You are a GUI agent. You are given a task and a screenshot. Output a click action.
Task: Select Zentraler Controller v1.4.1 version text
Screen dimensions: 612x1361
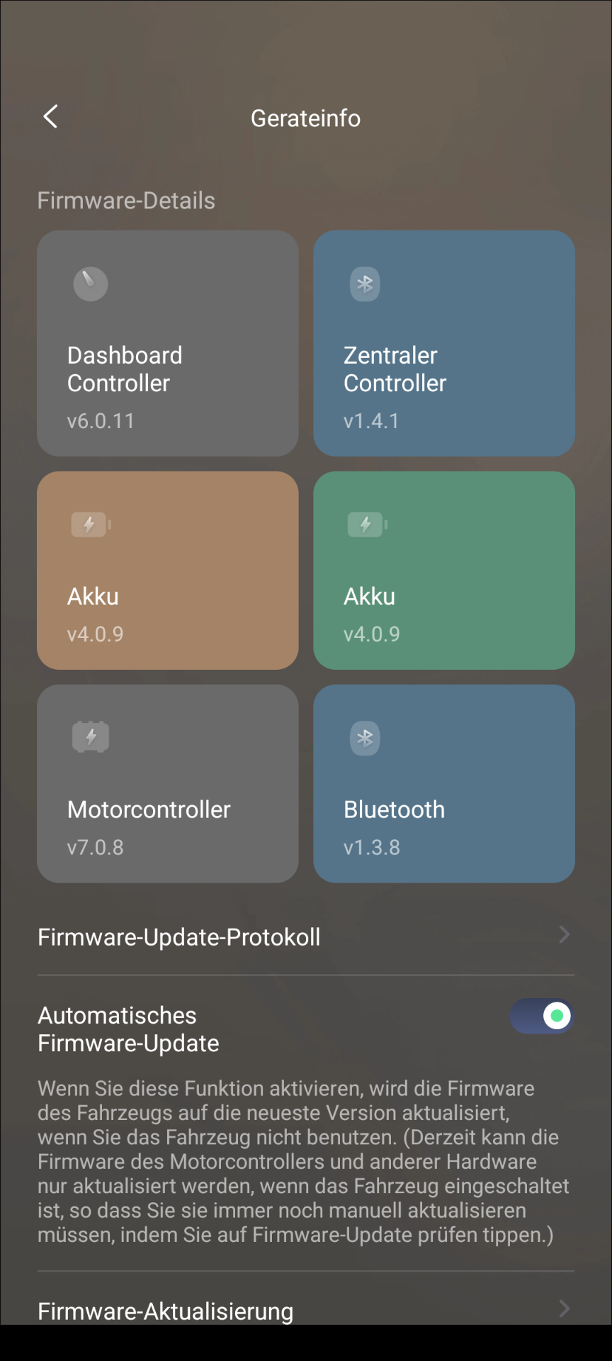pyautogui.click(x=371, y=421)
